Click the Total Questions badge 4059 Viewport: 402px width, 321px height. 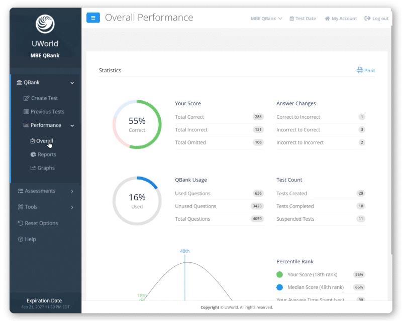[257, 219]
